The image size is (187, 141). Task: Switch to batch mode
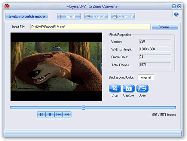click(x=27, y=16)
